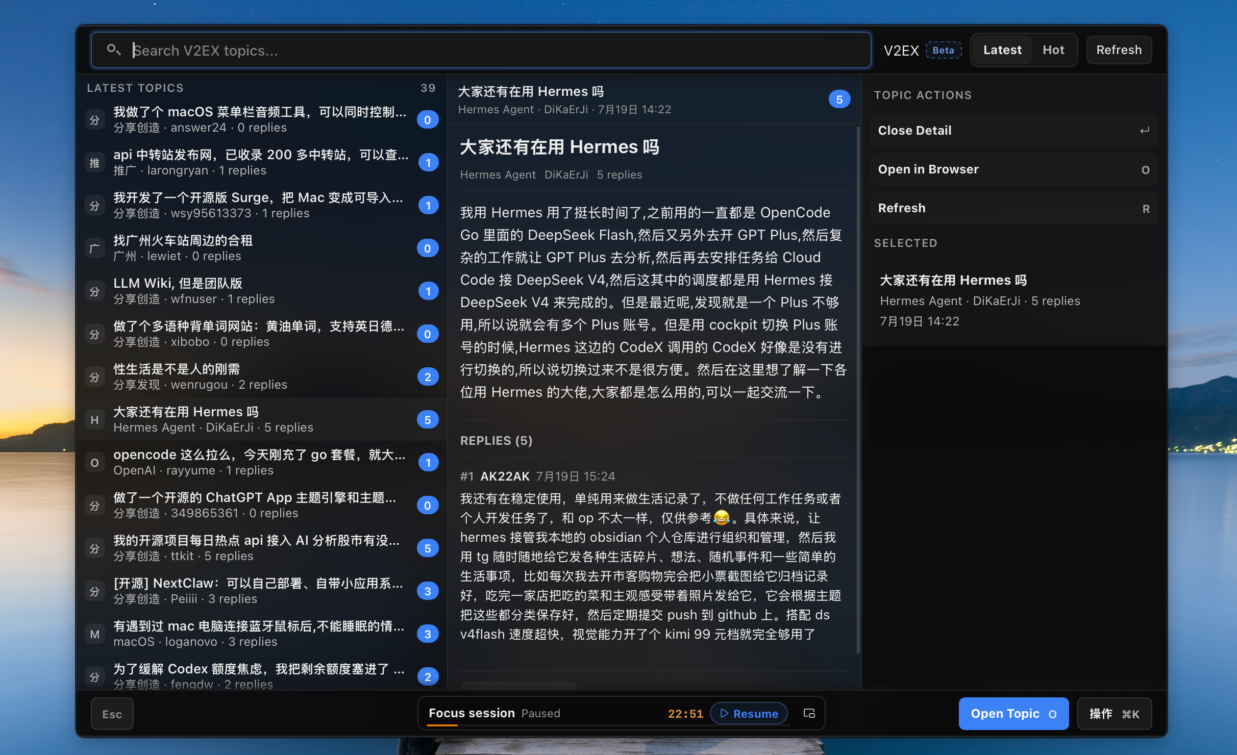Viewport: 1237px width, 755px height.
Task: Open the 黄油单词 topic row
Action: point(261,334)
